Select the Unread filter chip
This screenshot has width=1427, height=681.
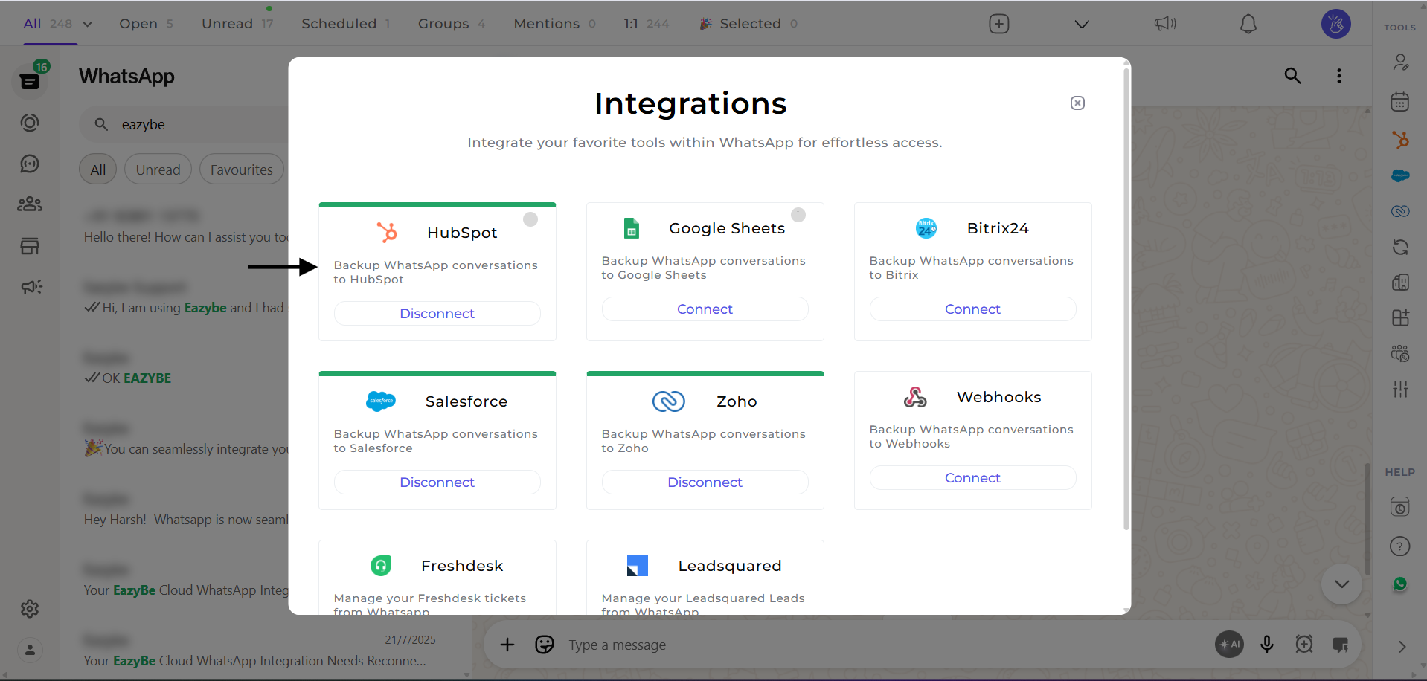[157, 169]
